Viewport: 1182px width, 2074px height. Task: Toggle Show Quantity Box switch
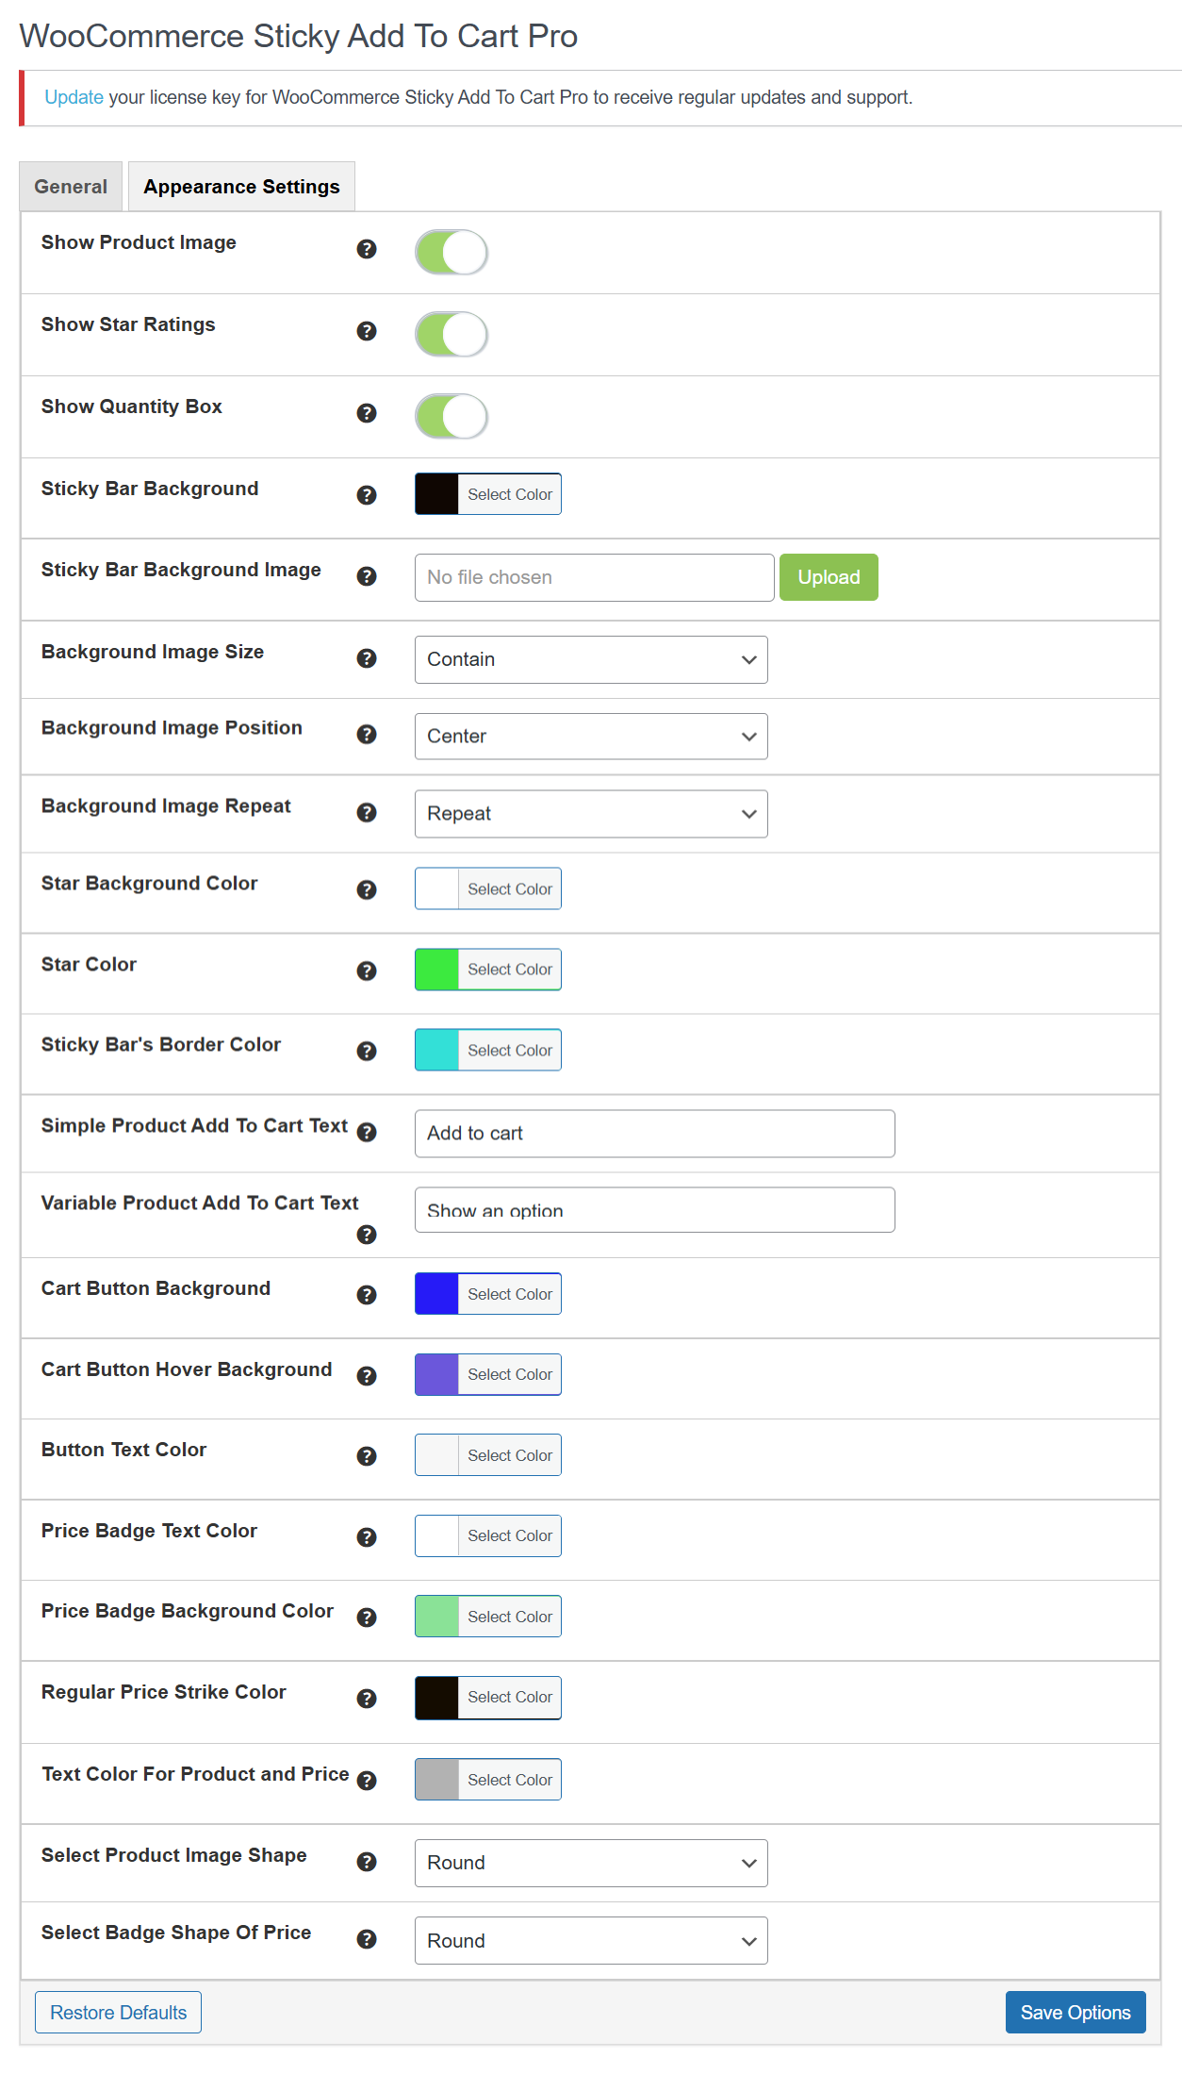[451, 416]
